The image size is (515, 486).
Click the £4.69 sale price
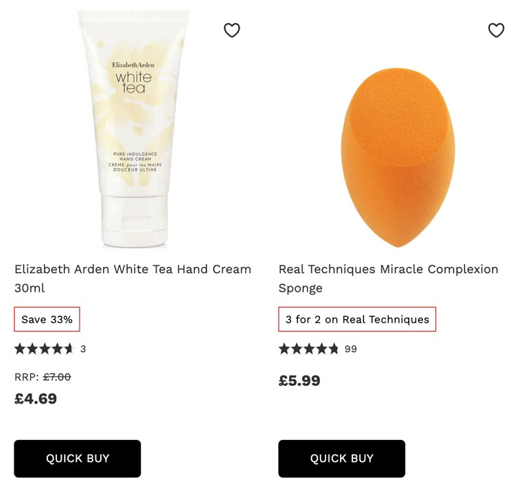(x=36, y=399)
